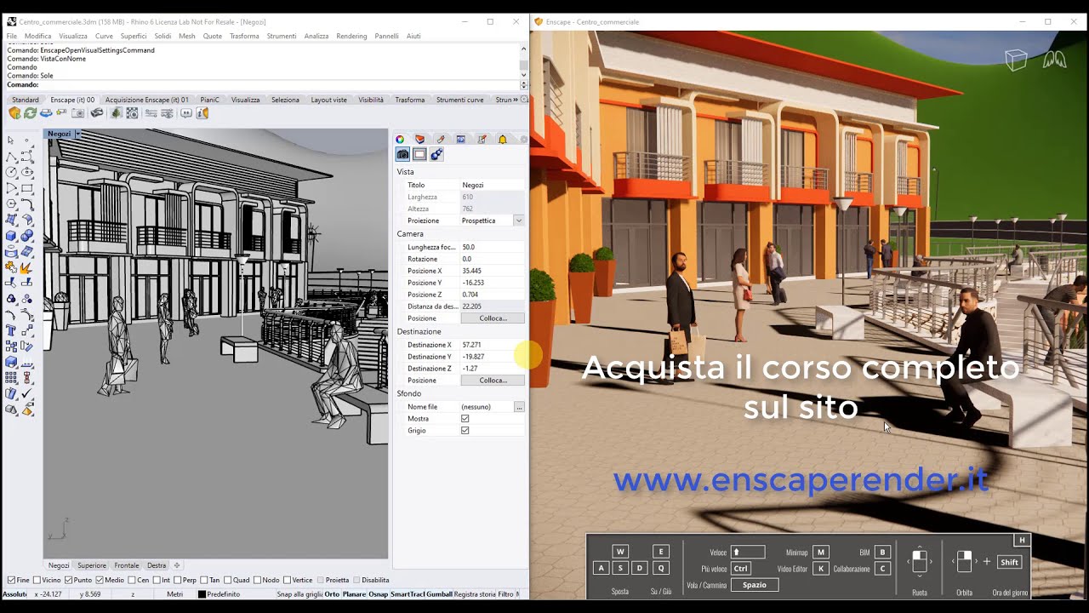Click Colloca button for camera position

493,318
